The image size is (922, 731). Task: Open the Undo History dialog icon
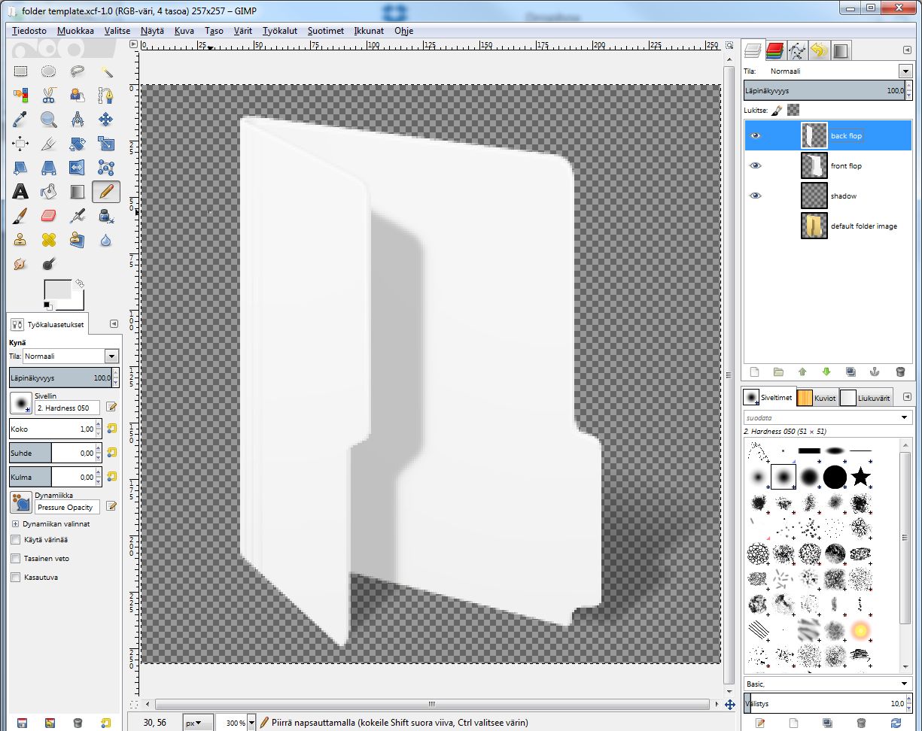tap(817, 50)
